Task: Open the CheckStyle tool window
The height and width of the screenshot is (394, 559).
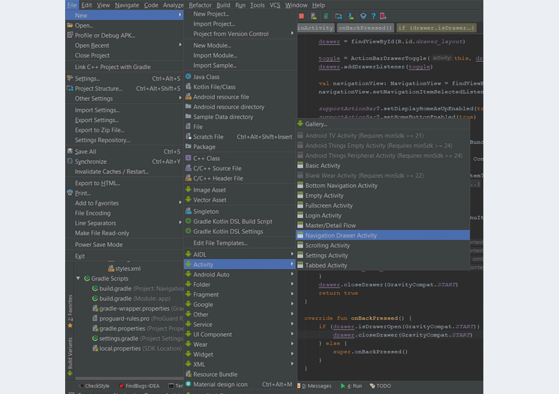Action: (95, 386)
